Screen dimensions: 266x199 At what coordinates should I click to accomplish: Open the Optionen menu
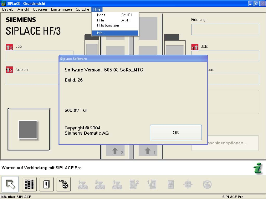40,9
